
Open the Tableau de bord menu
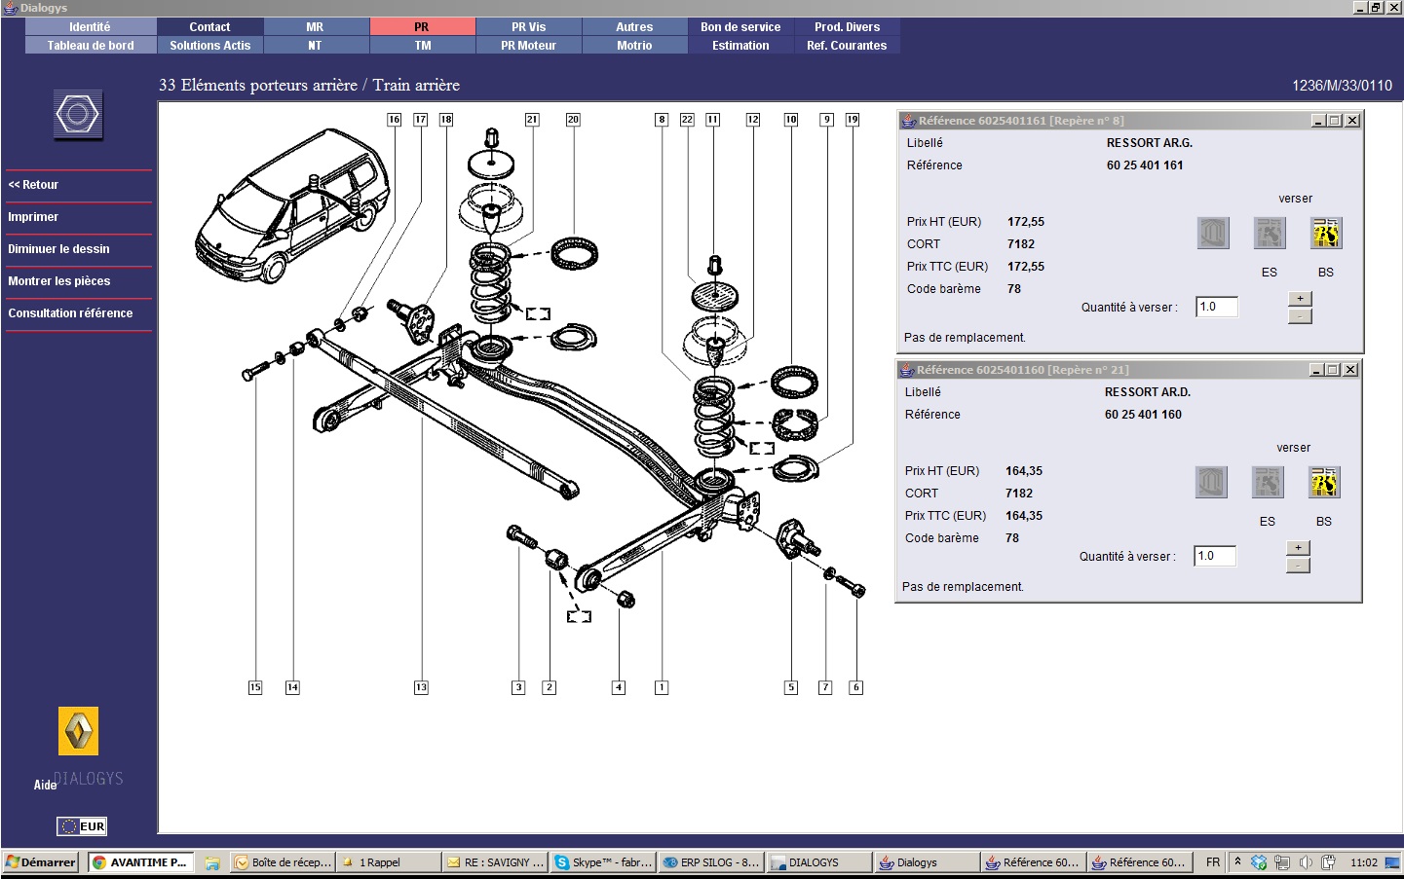pos(91,46)
